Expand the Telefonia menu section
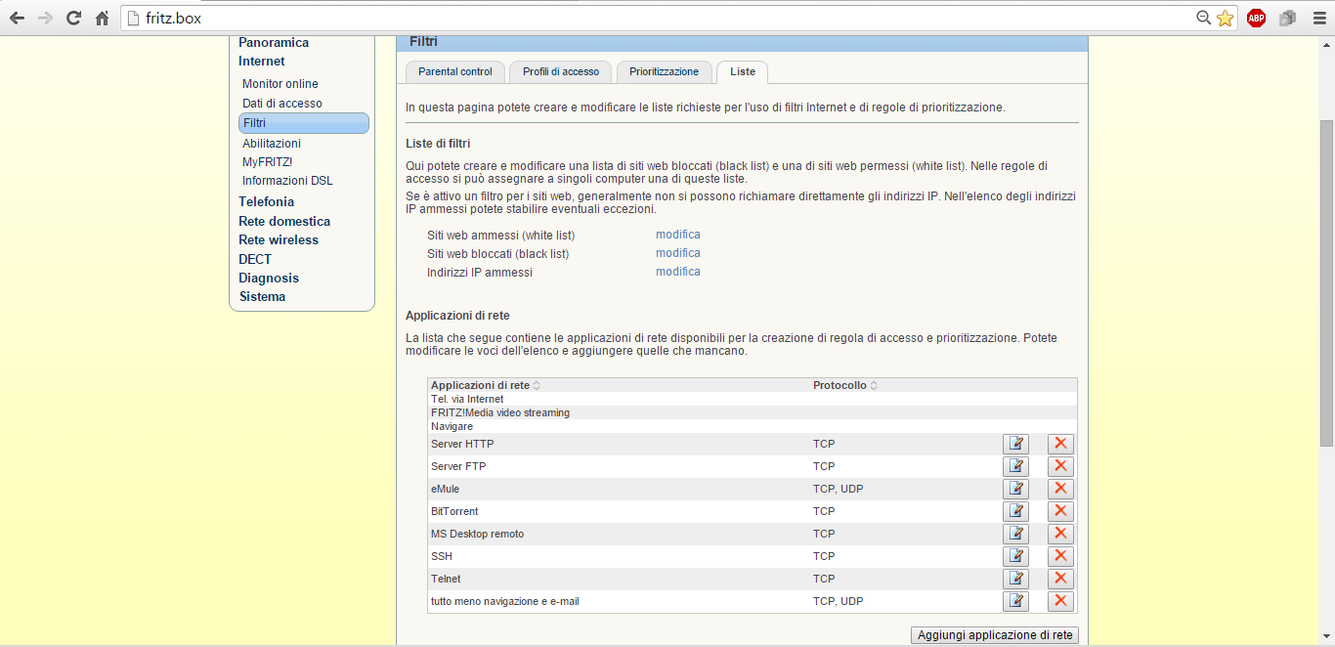 point(266,201)
